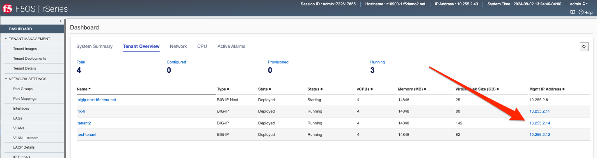Sort table by vCPUs column

point(364,89)
